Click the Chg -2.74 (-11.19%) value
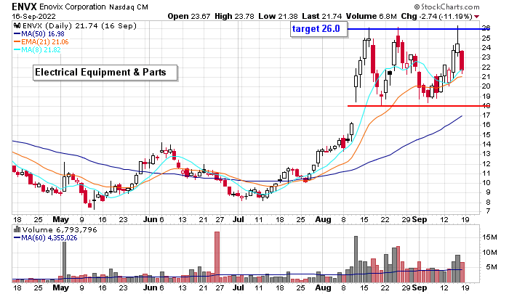 tap(436, 16)
